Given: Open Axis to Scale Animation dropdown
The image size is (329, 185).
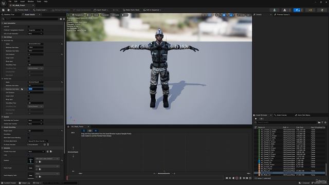Looking at the screenshot, I should click(35, 33).
